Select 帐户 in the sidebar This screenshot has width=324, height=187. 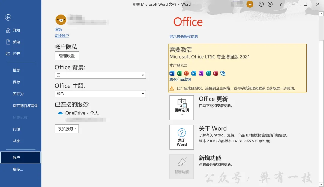coord(21,157)
